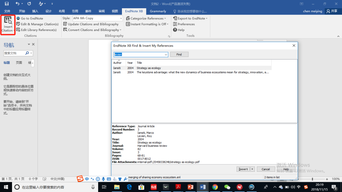Image resolution: width=342 pixels, height=192 pixels.
Task: Open EndNote app from taskbar
Action: [x=251, y=187]
